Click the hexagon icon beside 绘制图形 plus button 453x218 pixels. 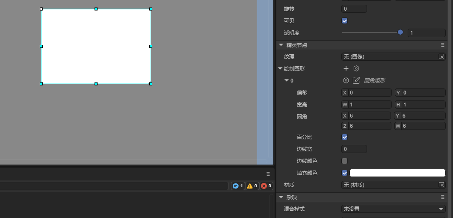[356, 68]
